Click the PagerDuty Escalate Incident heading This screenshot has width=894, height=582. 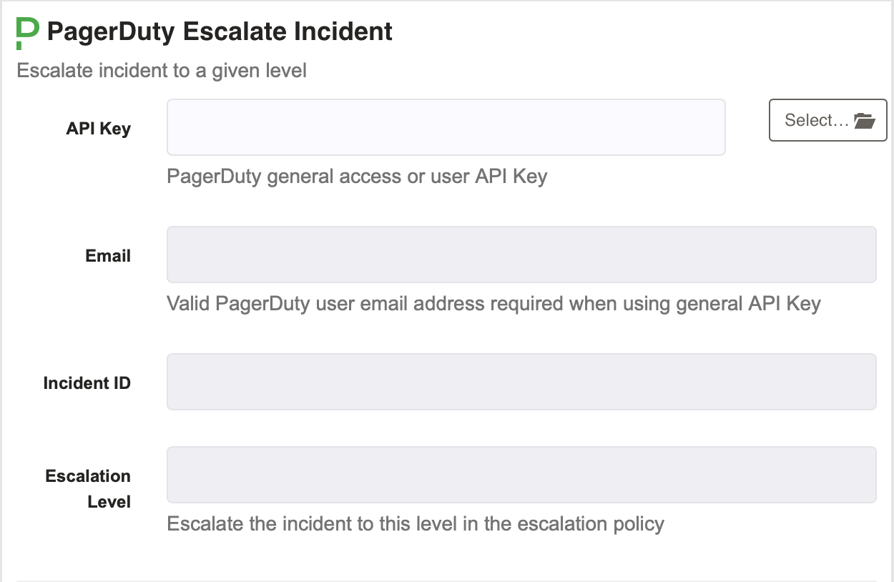pos(220,31)
